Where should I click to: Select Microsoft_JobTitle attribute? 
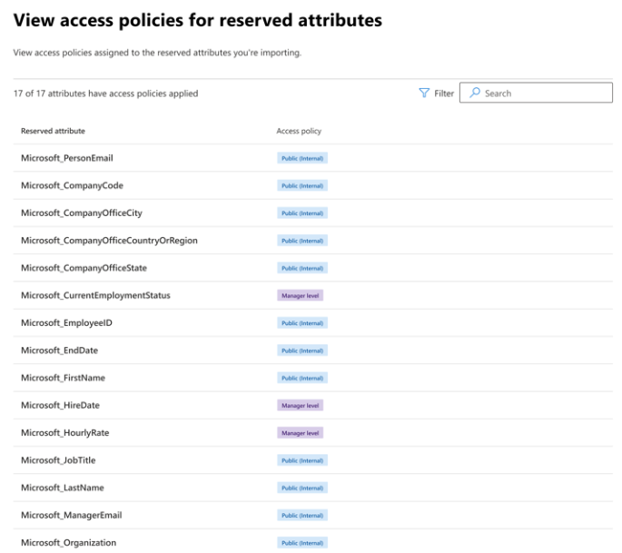[x=60, y=460]
